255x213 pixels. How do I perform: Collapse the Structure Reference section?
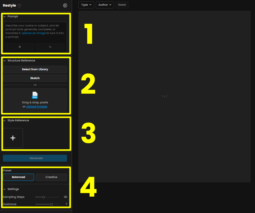click(x=4, y=60)
